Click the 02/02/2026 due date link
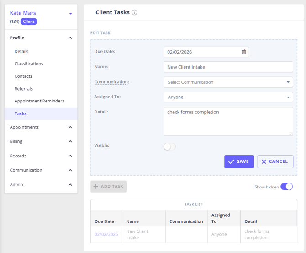Screen dimensions: 306x253 pyautogui.click(x=106, y=234)
